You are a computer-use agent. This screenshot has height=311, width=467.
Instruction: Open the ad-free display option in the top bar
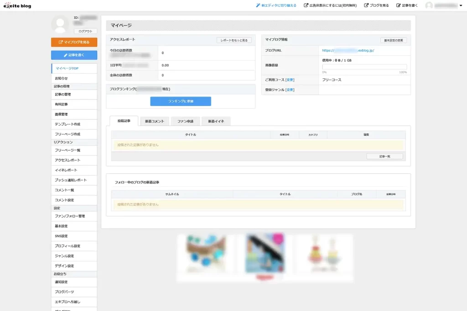331,5
